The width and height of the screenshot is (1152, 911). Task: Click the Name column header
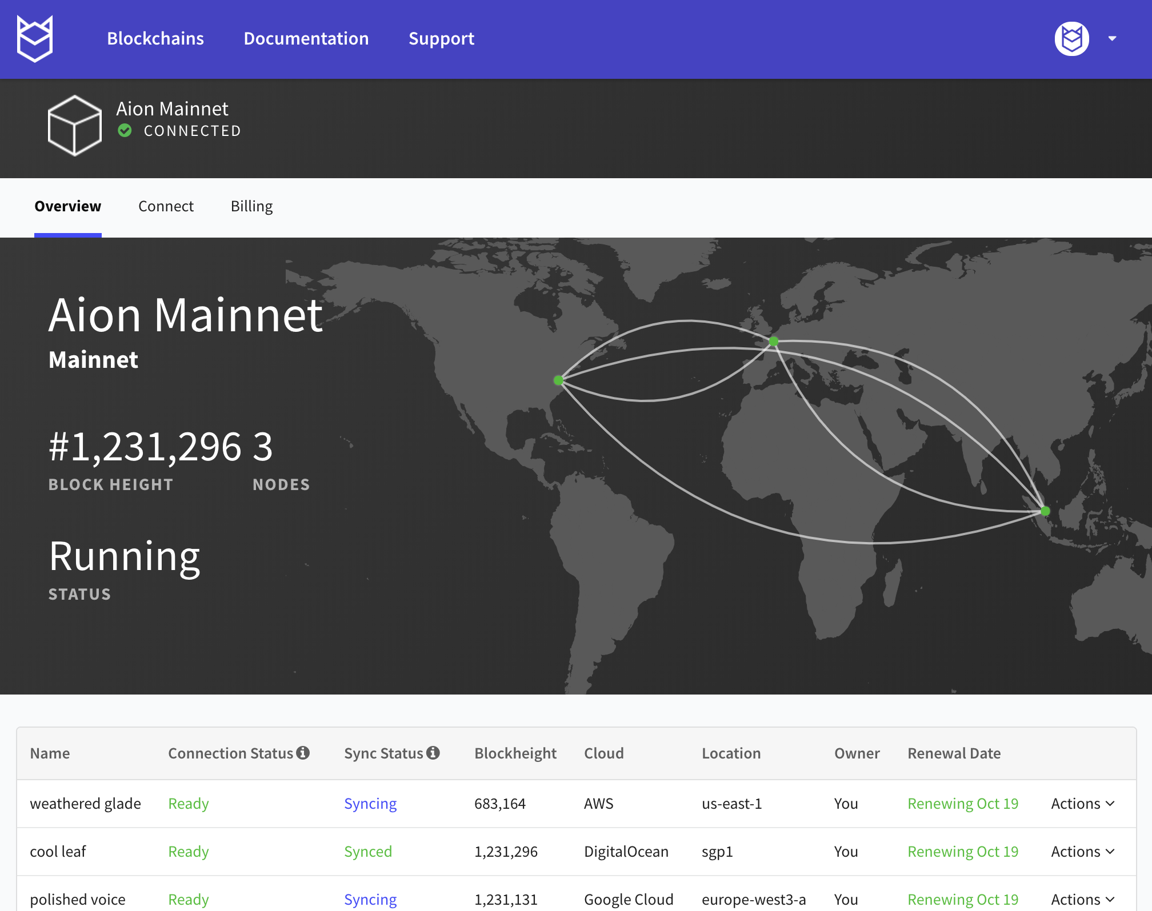[x=50, y=753]
